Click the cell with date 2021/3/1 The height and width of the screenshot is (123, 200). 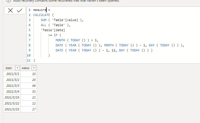tap(12, 74)
